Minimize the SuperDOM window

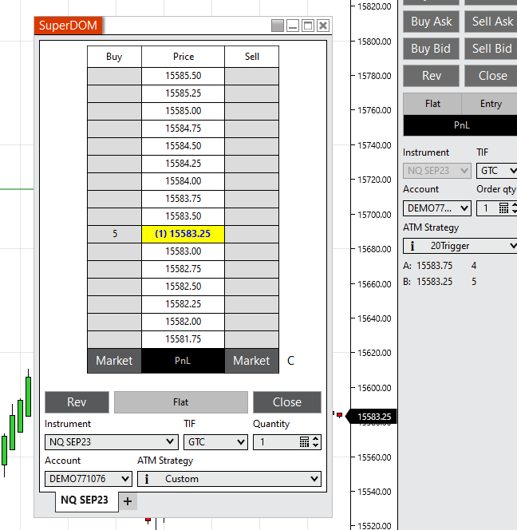(293, 26)
